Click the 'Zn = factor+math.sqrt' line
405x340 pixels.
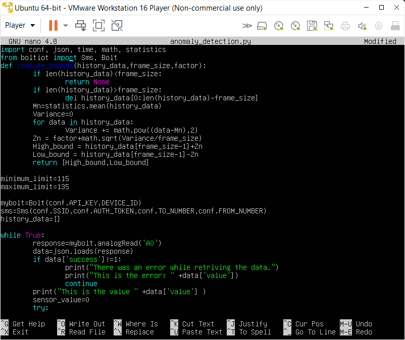click(x=117, y=138)
